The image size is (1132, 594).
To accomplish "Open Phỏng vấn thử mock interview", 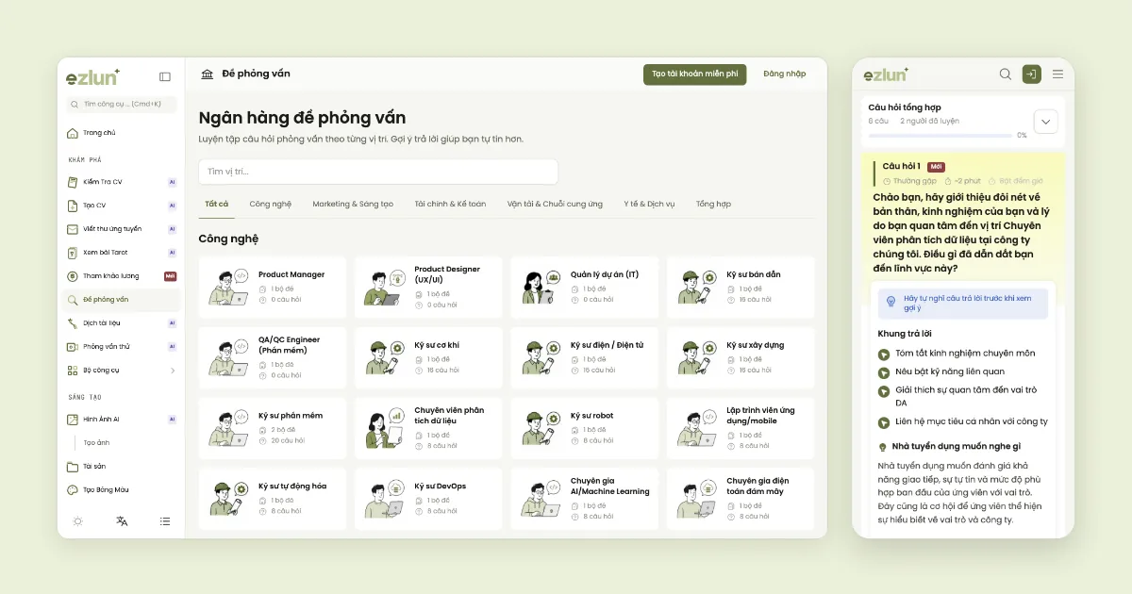I will coord(121,346).
